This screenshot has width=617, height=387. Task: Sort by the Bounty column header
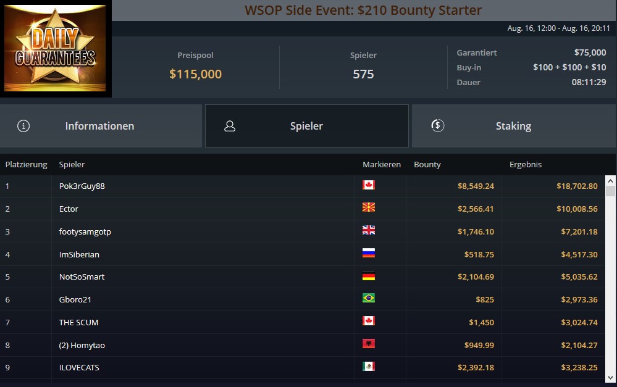427,164
